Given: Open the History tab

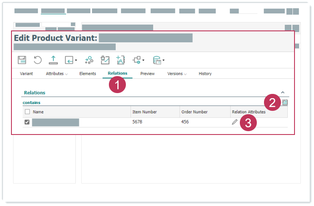Looking at the screenshot, I should point(205,74).
